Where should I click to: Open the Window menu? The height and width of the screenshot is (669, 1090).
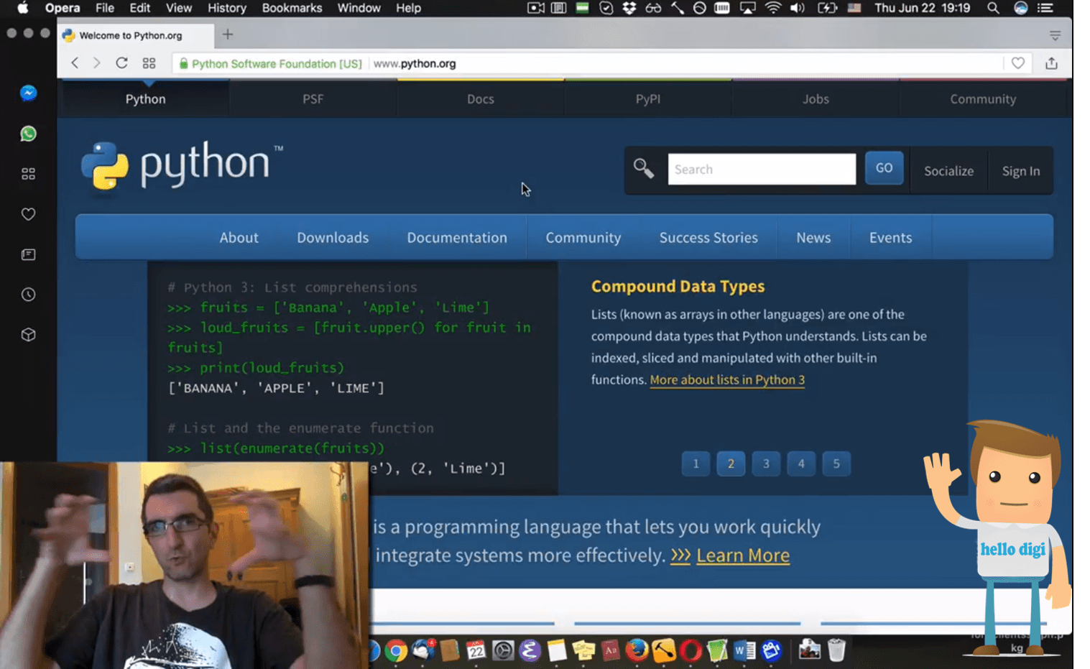pyautogui.click(x=359, y=8)
